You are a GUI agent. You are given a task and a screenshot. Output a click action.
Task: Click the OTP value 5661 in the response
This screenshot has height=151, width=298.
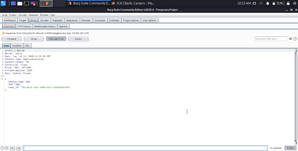[18, 85]
